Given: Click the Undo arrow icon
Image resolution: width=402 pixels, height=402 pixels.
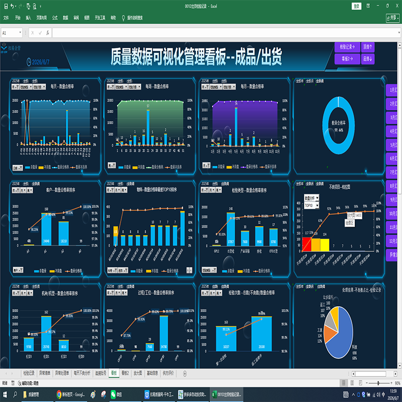Looking at the screenshot, I should pos(12,6).
